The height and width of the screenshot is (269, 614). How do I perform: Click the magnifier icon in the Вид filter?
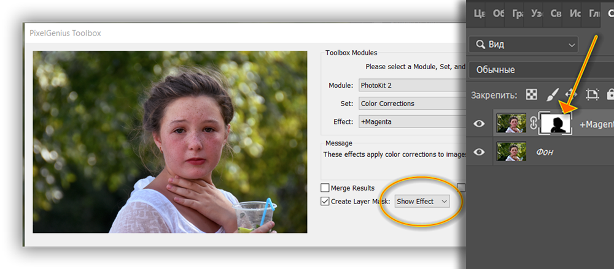click(x=481, y=45)
